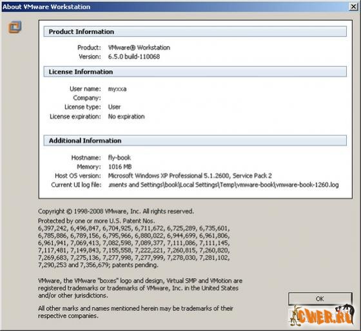Click the Host OS version value
Screen dimensions: 361x331
pos(190,176)
